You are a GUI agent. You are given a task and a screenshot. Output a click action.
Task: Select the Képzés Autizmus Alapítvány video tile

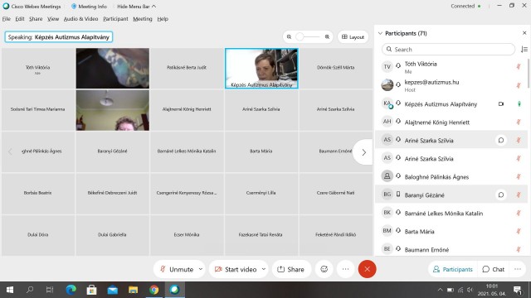click(x=261, y=68)
